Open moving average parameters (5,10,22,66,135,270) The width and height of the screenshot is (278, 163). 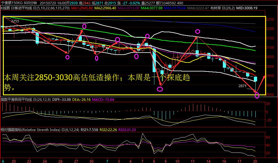[53, 8]
